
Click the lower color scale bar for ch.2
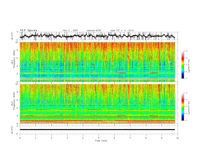click(x=183, y=107)
